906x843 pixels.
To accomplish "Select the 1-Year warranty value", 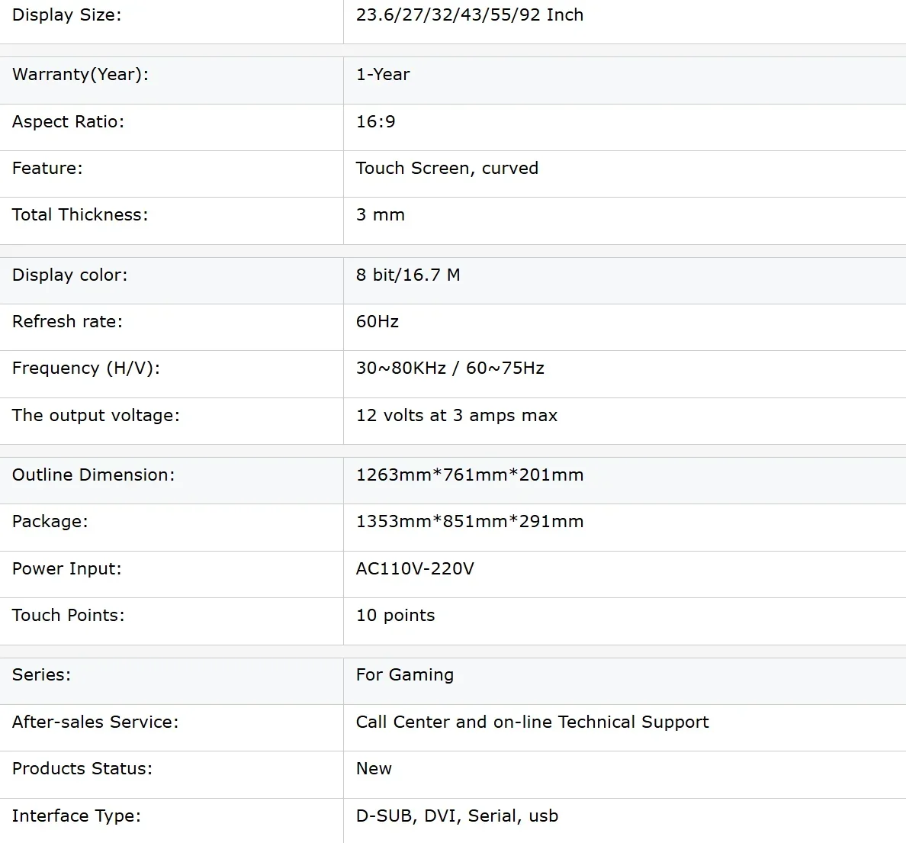I will pyautogui.click(x=383, y=75).
